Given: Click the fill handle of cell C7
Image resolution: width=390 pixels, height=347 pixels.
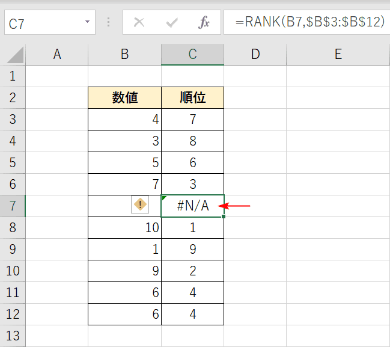Looking at the screenshot, I should 224,216.
